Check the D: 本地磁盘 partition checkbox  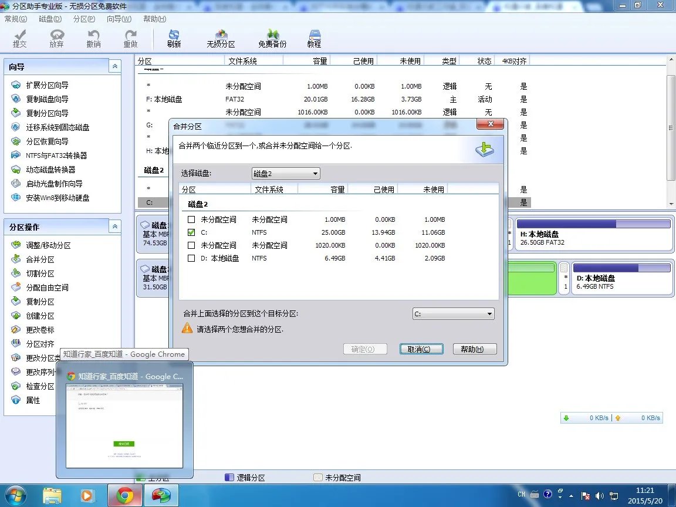point(191,258)
